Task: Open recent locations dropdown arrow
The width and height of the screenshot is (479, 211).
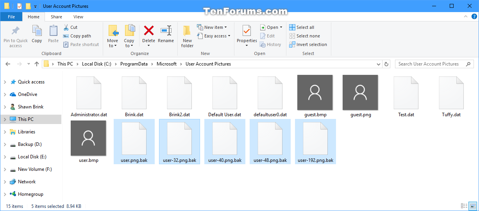Action: coord(29,64)
